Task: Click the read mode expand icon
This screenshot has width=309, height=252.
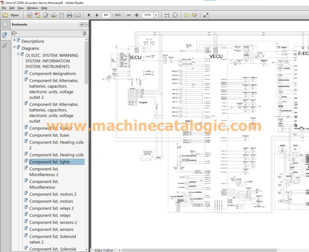Action: [206, 15]
